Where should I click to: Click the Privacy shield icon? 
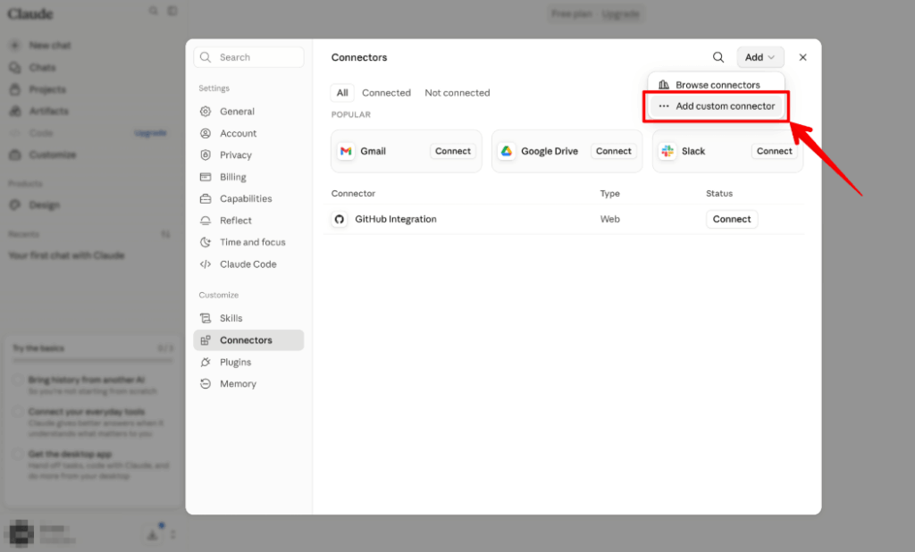[206, 155]
